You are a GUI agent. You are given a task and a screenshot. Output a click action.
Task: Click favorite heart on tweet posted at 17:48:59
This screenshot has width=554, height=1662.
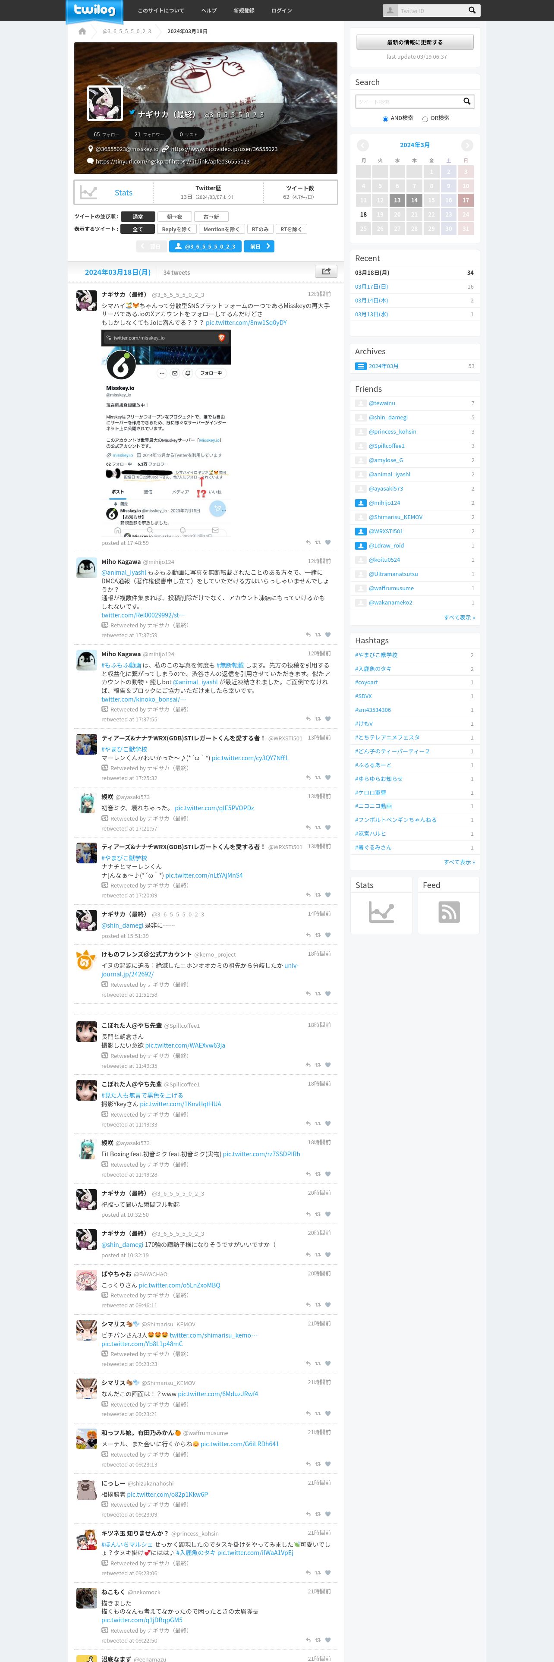point(327,543)
